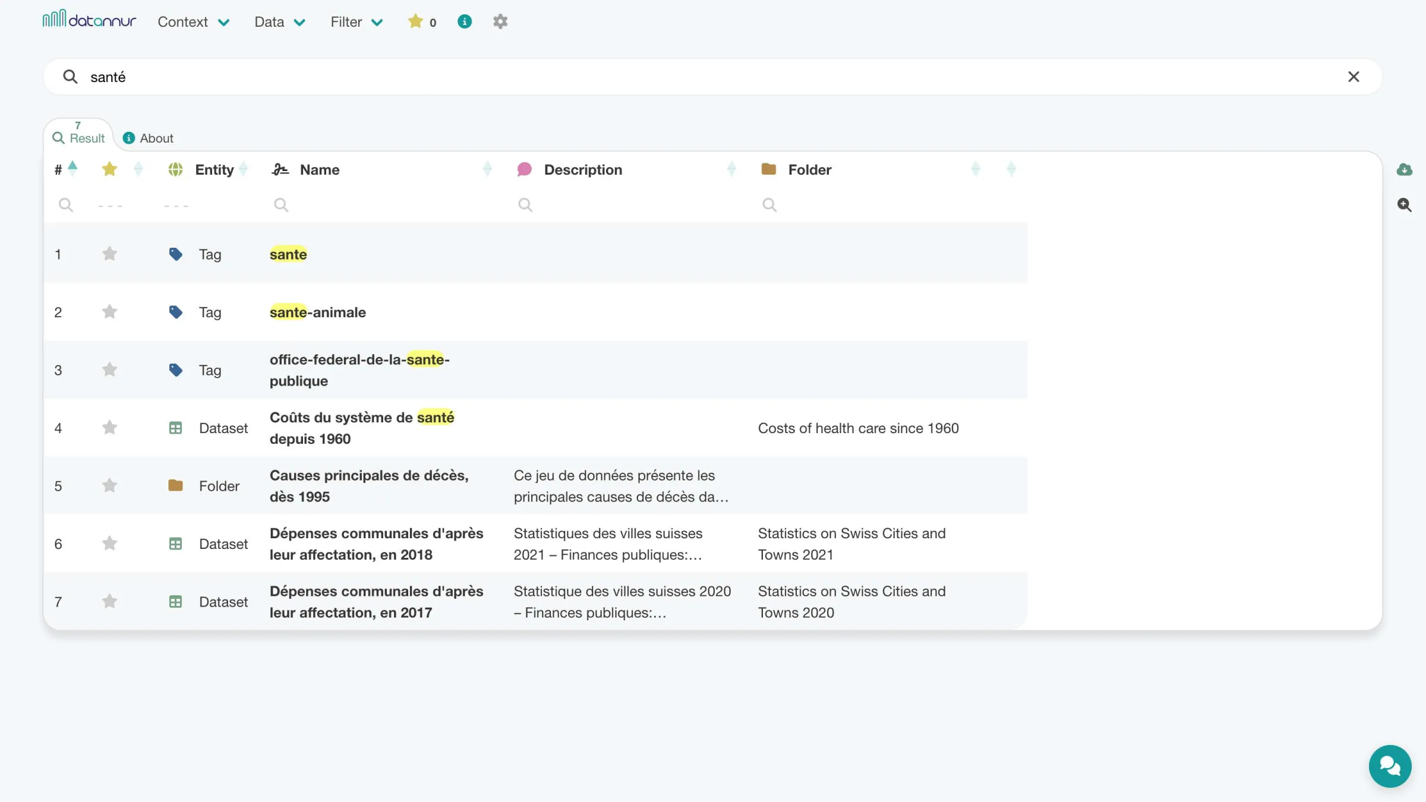Image resolution: width=1426 pixels, height=802 pixels.
Task: Open the sante-animale tag link
Action: [x=317, y=312]
